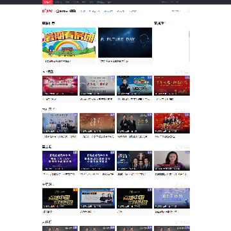
Task: Open the A FUTURE DAY featured video
Action: [x=125, y=42]
